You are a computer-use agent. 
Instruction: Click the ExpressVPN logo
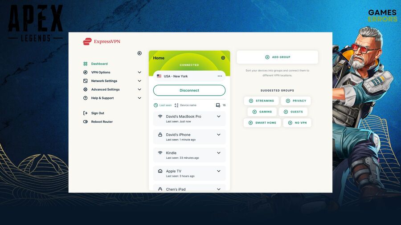pos(102,41)
